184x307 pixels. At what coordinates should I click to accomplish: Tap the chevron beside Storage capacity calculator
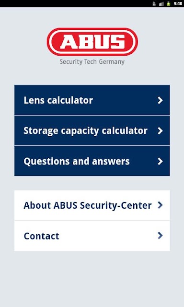pyautogui.click(x=160, y=131)
